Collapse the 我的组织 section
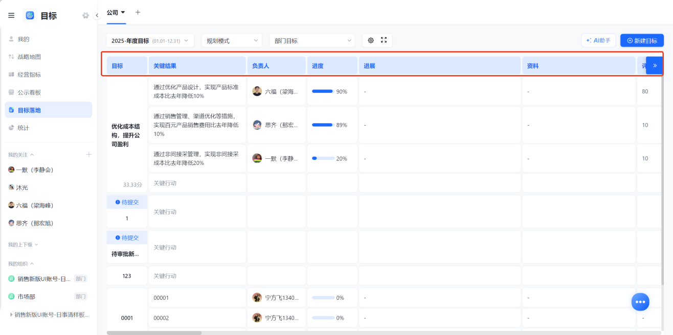The width and height of the screenshot is (673, 335). coord(21,264)
